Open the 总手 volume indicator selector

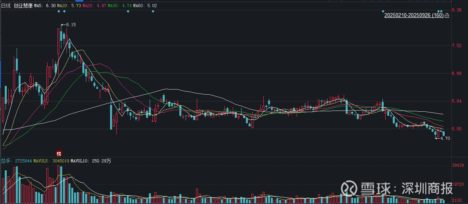click(x=6, y=161)
